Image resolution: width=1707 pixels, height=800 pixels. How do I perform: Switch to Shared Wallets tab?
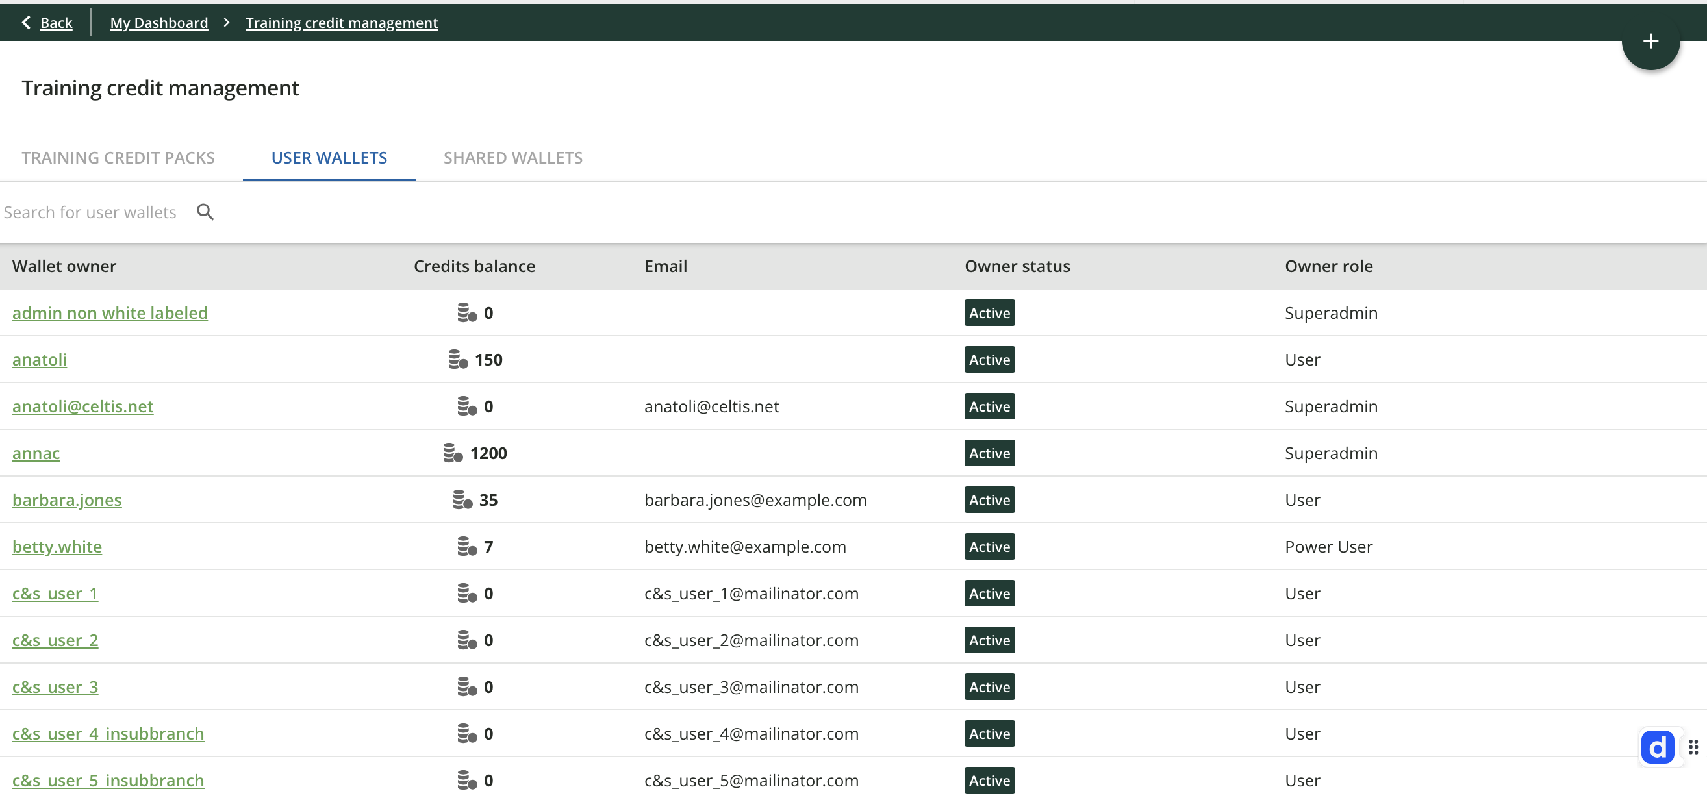click(x=513, y=158)
